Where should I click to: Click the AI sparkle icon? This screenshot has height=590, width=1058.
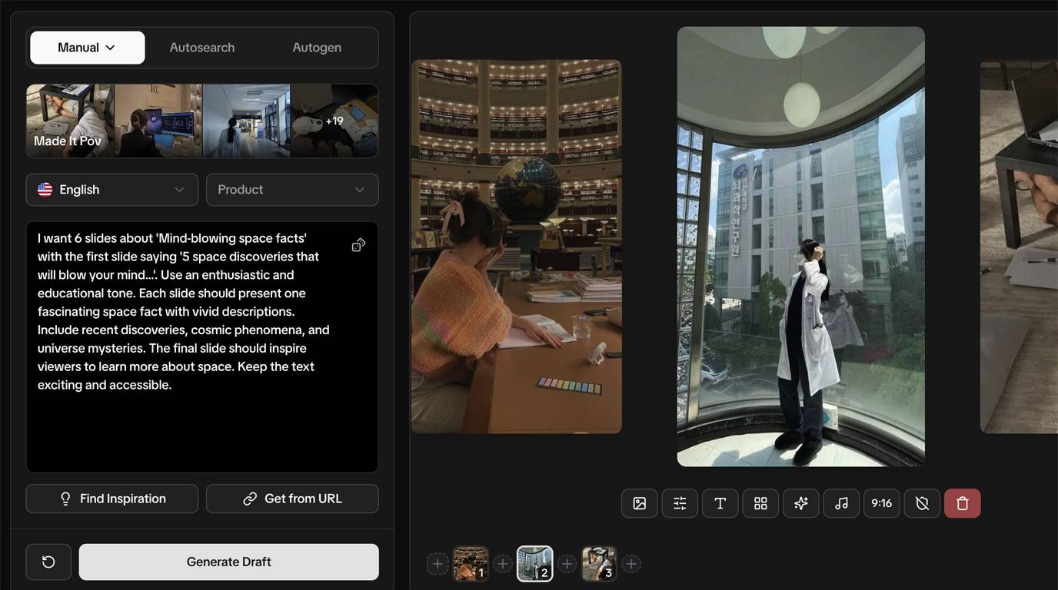pyautogui.click(x=801, y=503)
